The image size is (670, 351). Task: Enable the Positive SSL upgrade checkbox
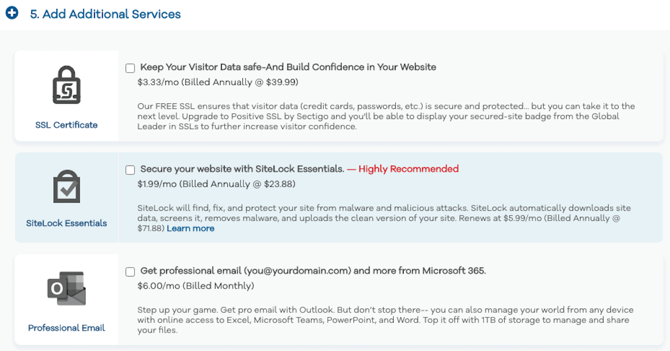click(x=130, y=68)
